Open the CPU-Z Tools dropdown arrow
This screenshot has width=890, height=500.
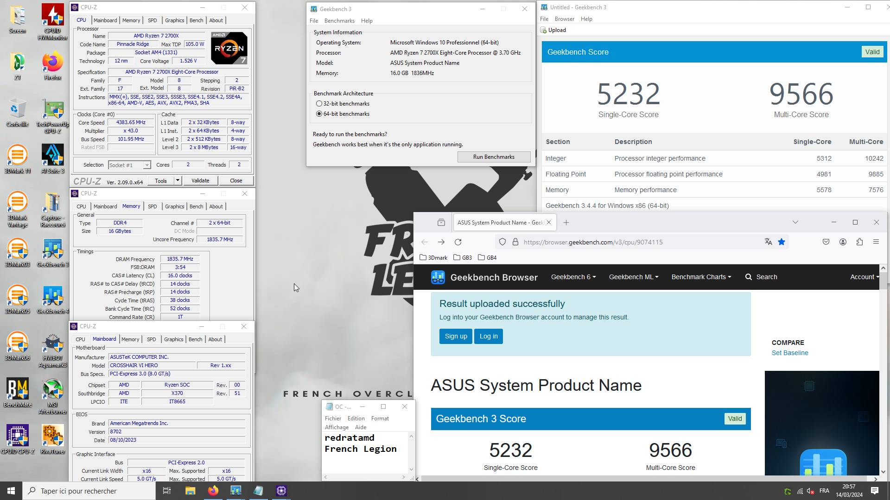[178, 181]
